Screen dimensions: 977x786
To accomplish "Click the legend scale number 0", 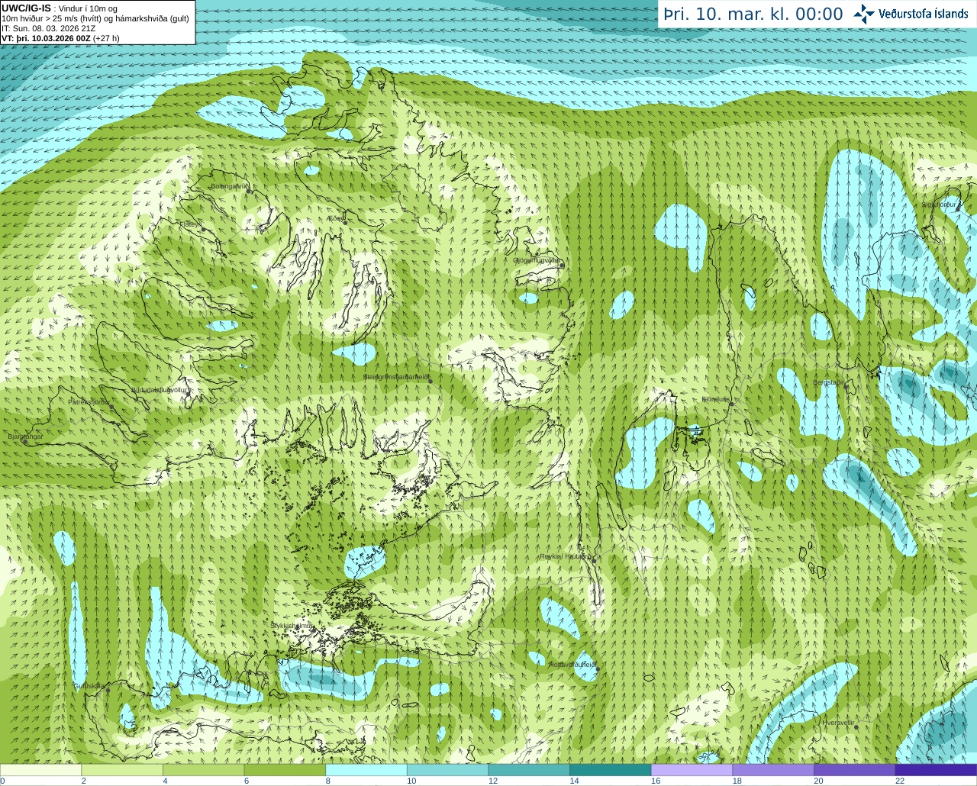I will tap(2, 781).
